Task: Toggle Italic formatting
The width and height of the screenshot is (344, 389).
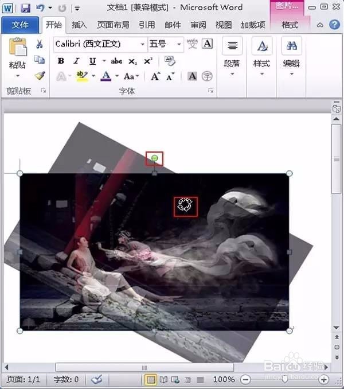Action: tap(77, 61)
